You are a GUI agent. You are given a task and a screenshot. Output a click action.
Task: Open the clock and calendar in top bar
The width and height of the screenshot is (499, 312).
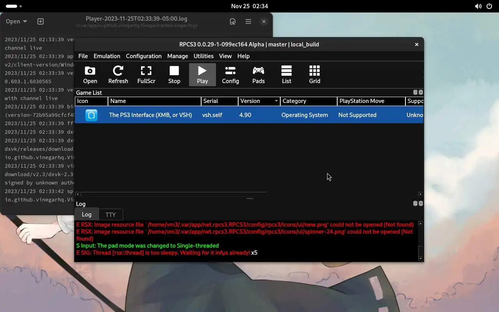(x=249, y=6)
